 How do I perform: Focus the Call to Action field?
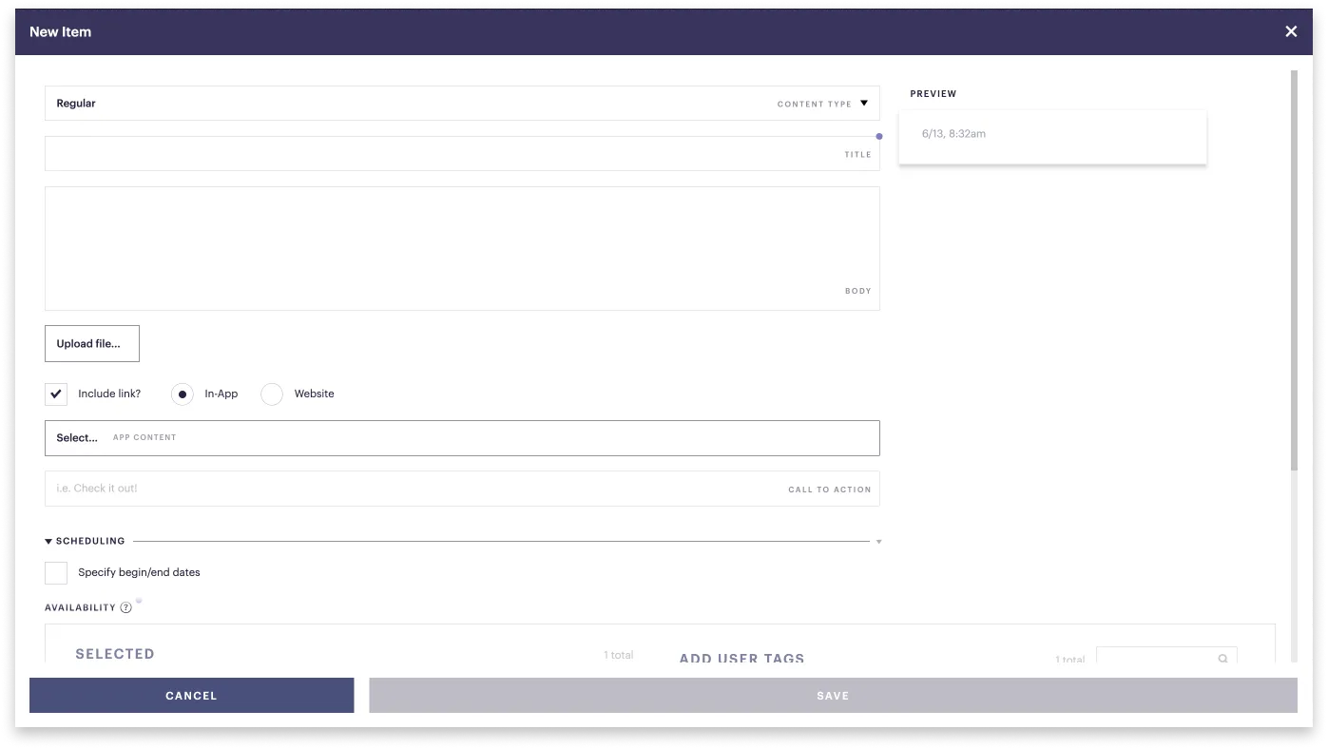pos(462,489)
